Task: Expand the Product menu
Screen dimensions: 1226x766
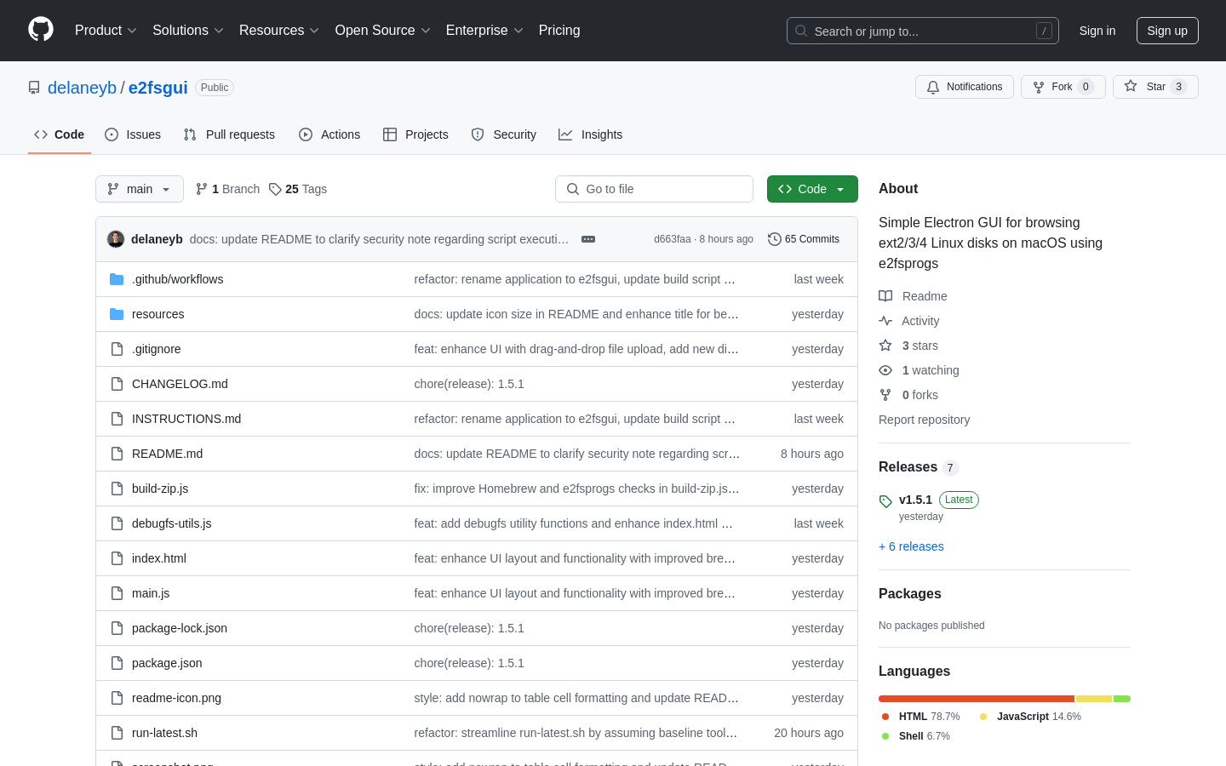Action: click(x=106, y=31)
